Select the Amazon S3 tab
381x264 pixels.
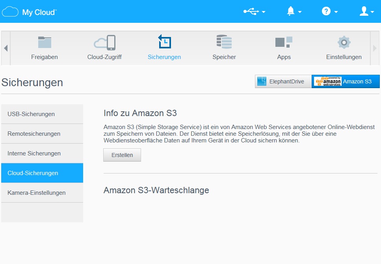click(x=346, y=81)
